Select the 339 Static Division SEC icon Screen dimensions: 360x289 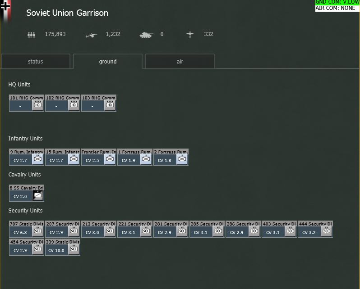pos(74,249)
